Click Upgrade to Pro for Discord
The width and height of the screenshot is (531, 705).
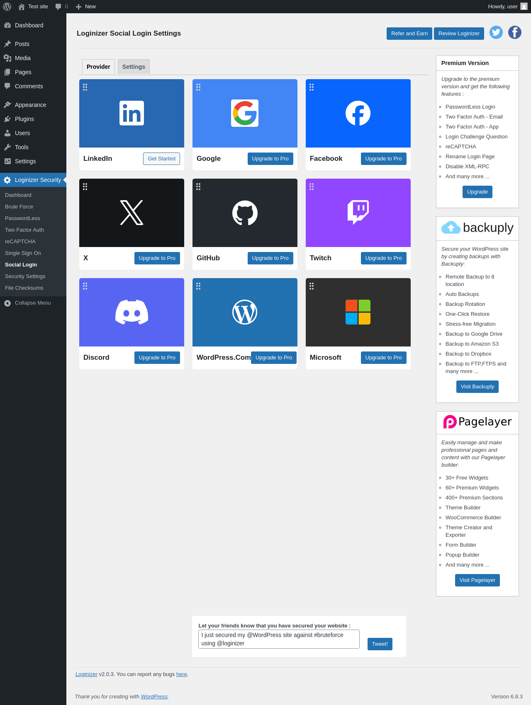(157, 358)
